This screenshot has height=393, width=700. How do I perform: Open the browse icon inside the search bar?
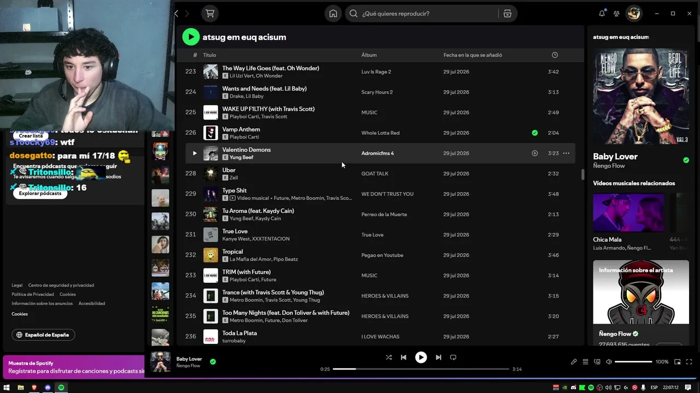click(507, 14)
